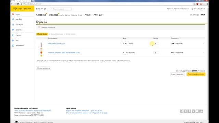Remove the candles item from the cart
The image size is (219, 123).
point(203,44)
